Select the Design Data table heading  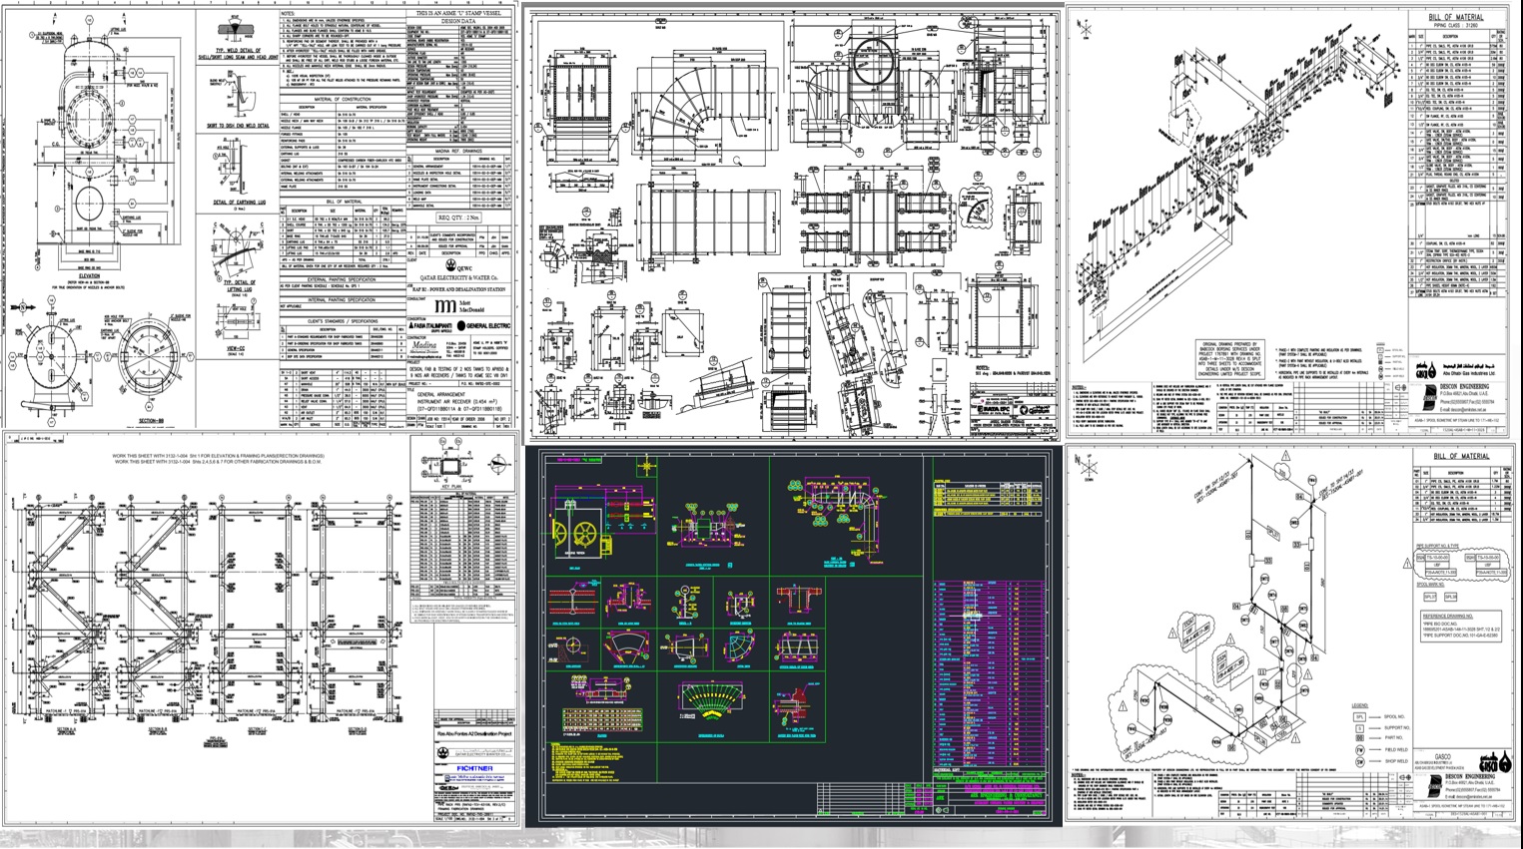tap(460, 19)
